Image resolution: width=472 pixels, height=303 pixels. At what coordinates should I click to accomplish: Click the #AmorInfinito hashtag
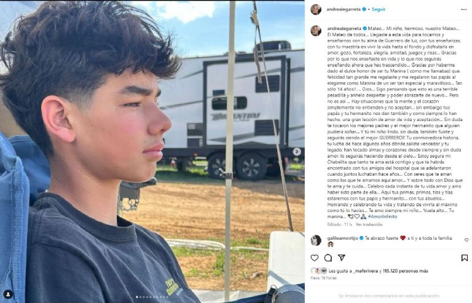pos(382,216)
